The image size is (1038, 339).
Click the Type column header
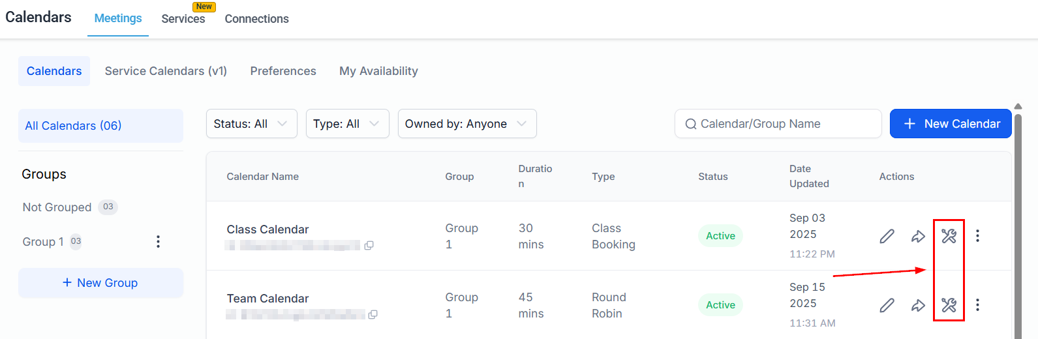tap(603, 177)
